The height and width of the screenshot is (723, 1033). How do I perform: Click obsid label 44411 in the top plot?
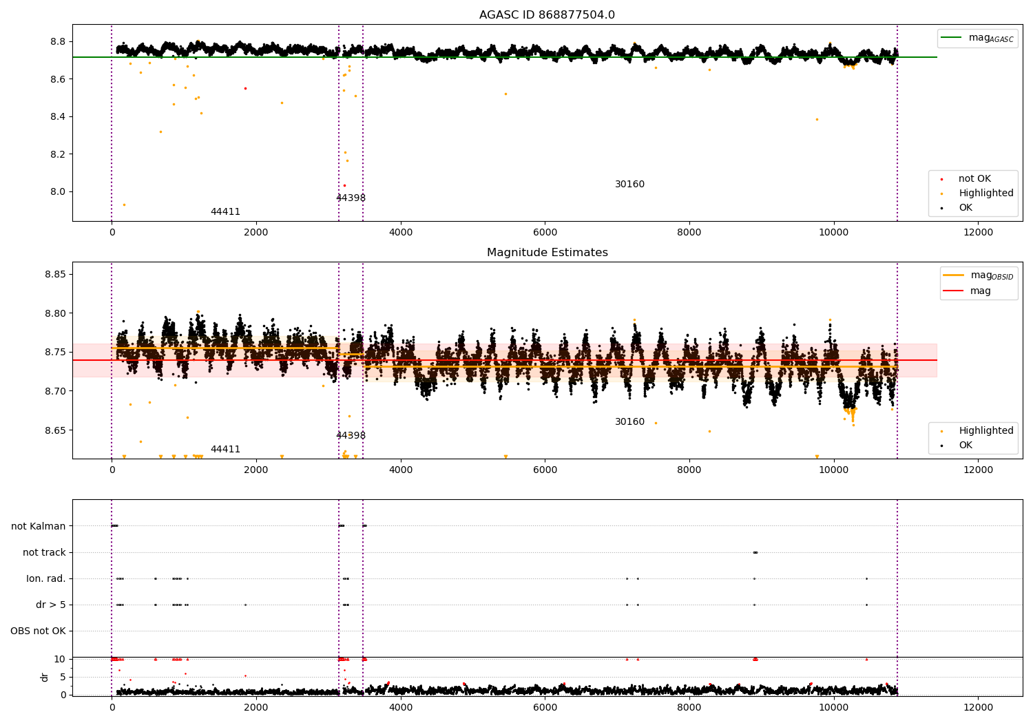coord(225,212)
